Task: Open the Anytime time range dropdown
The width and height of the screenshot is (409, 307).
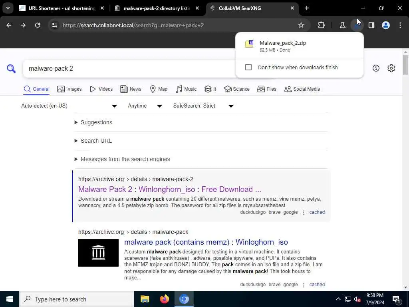Action: click(145, 106)
